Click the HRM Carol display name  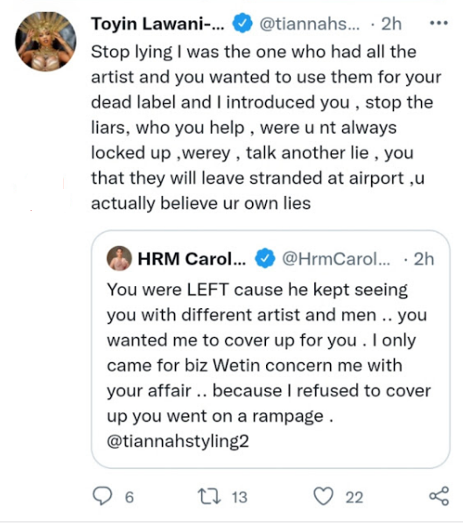(192, 259)
